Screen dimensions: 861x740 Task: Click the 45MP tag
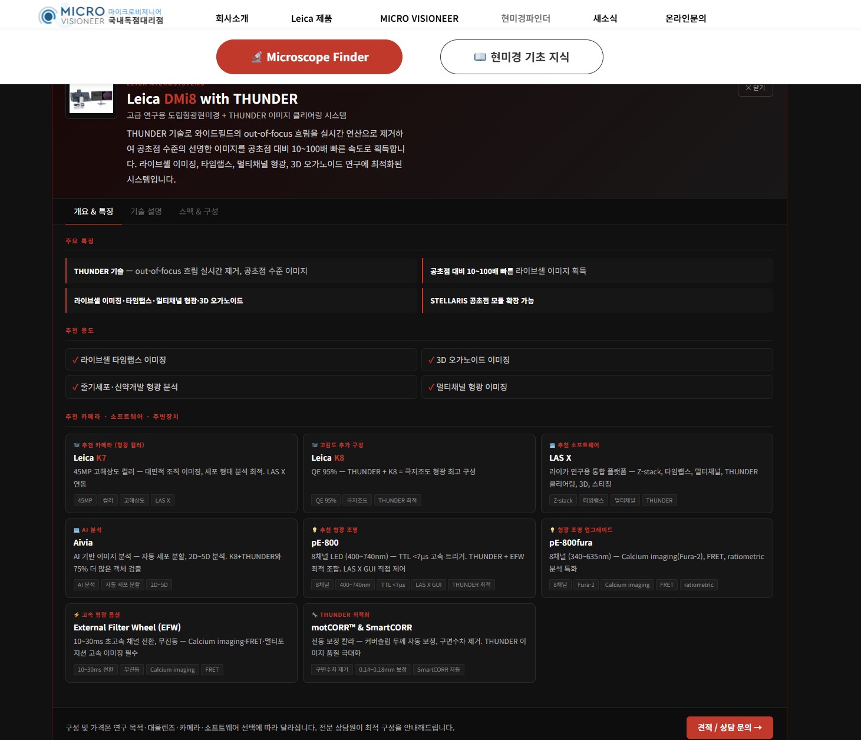point(85,501)
